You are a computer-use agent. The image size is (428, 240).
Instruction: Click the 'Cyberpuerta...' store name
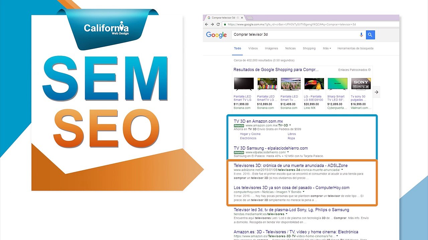pyautogui.click(x=336, y=108)
